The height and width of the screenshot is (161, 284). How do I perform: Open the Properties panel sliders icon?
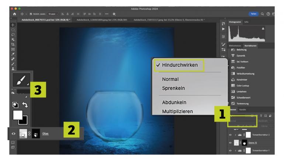point(223,37)
